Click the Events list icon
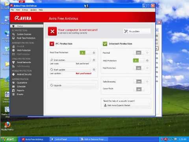The image size is (189, 142). (13, 94)
